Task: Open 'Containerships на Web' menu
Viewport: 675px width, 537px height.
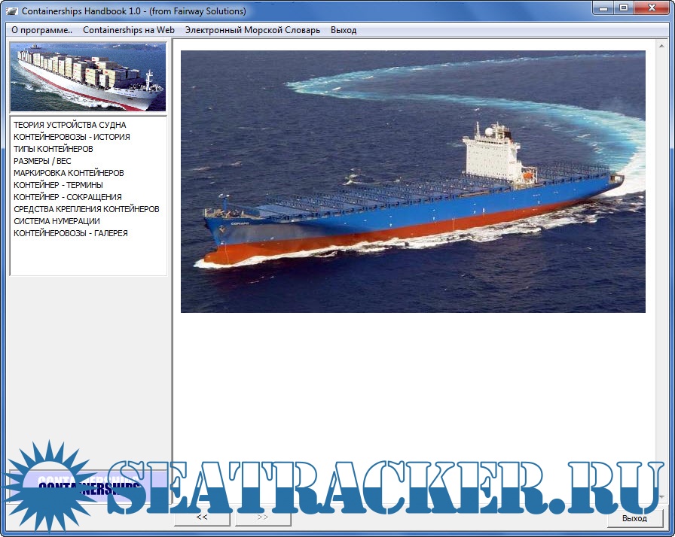Action: point(129,30)
